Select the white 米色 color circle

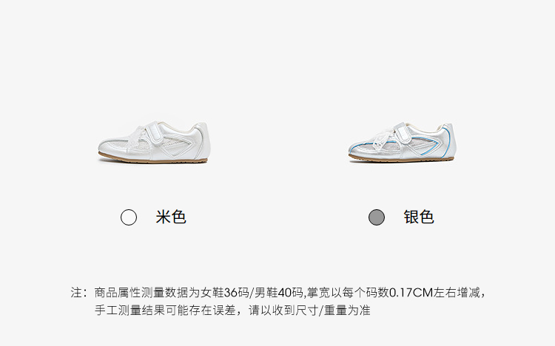(x=129, y=217)
